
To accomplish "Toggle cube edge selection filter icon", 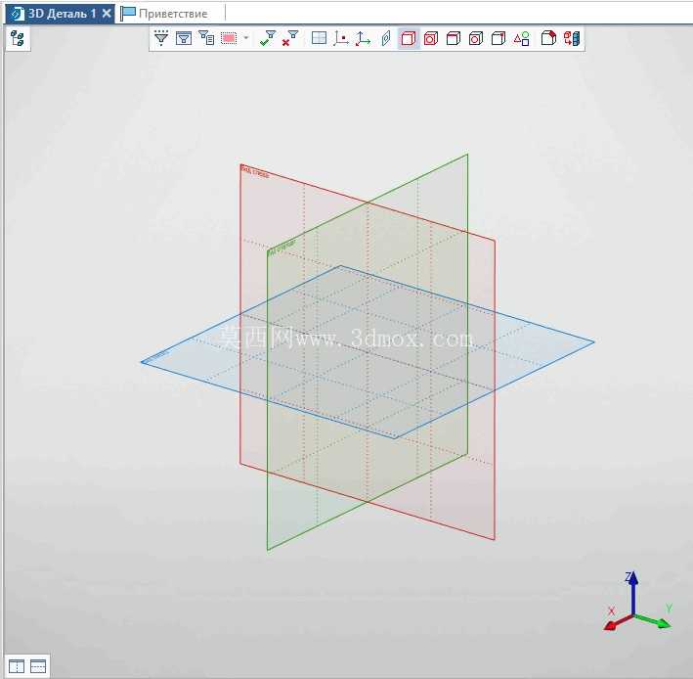I will (x=454, y=38).
